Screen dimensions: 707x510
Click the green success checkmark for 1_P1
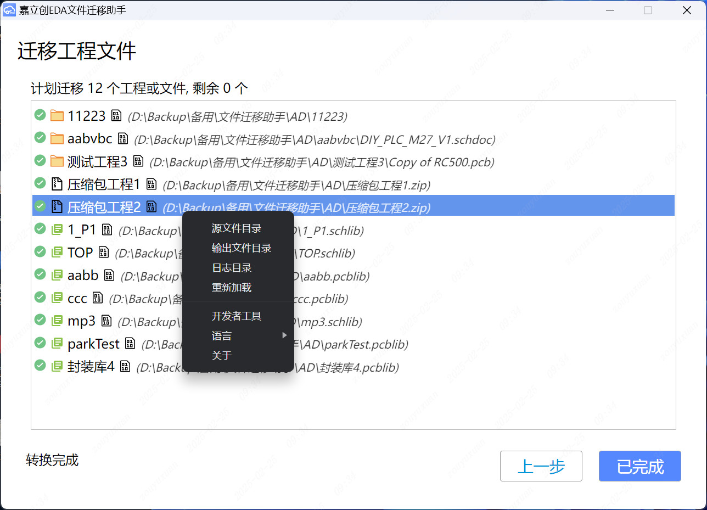[x=40, y=228]
